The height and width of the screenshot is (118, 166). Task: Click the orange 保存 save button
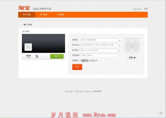(x=77, y=67)
